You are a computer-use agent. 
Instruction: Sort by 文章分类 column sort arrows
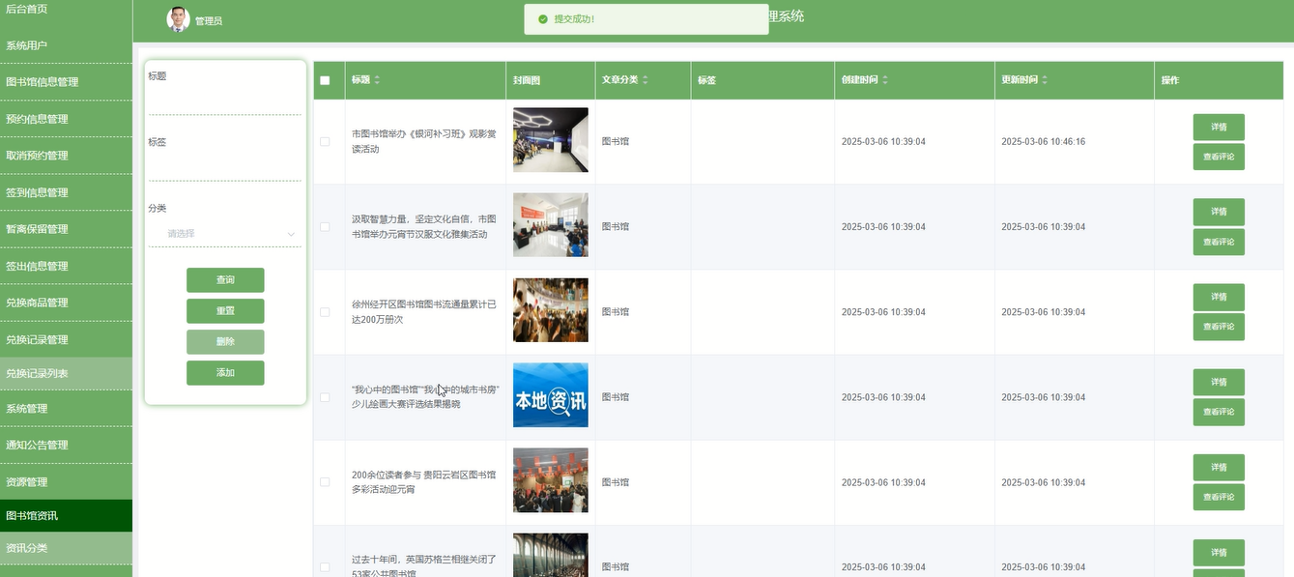click(x=646, y=80)
